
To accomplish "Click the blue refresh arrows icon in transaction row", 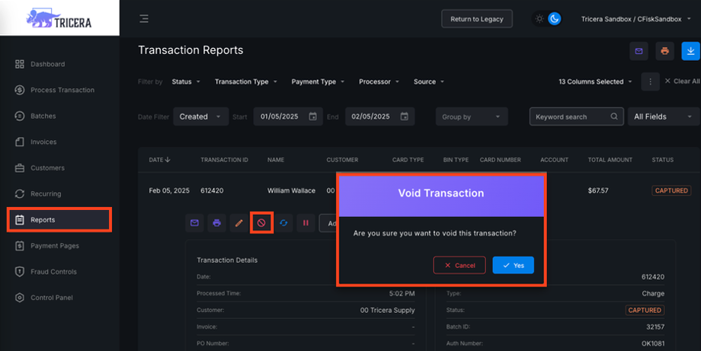I will pos(283,223).
